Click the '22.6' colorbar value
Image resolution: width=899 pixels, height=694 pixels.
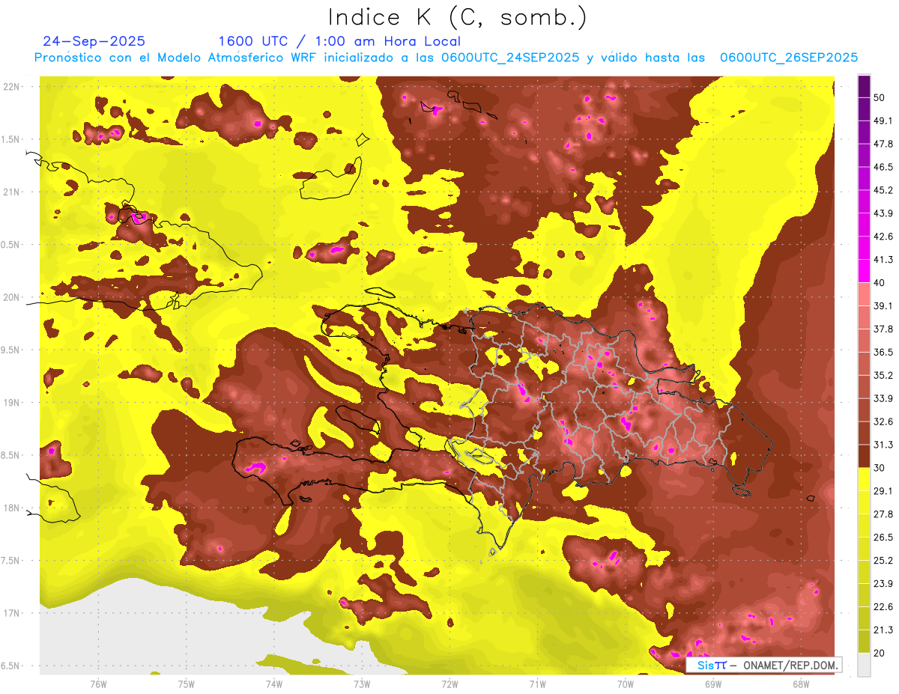883,607
